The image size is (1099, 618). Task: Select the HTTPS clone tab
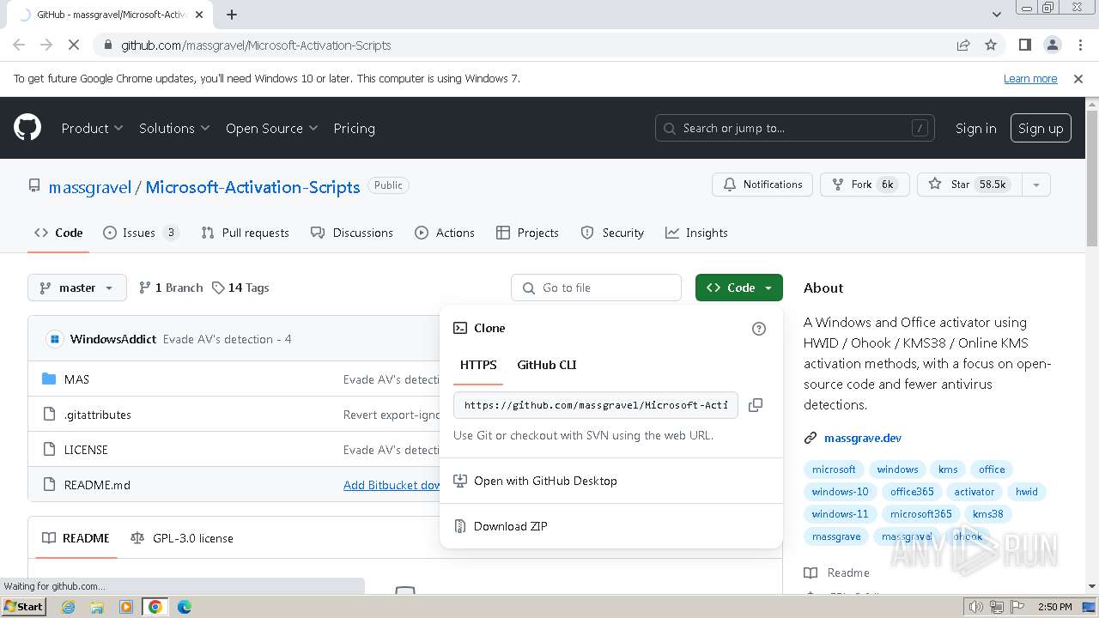pos(478,365)
